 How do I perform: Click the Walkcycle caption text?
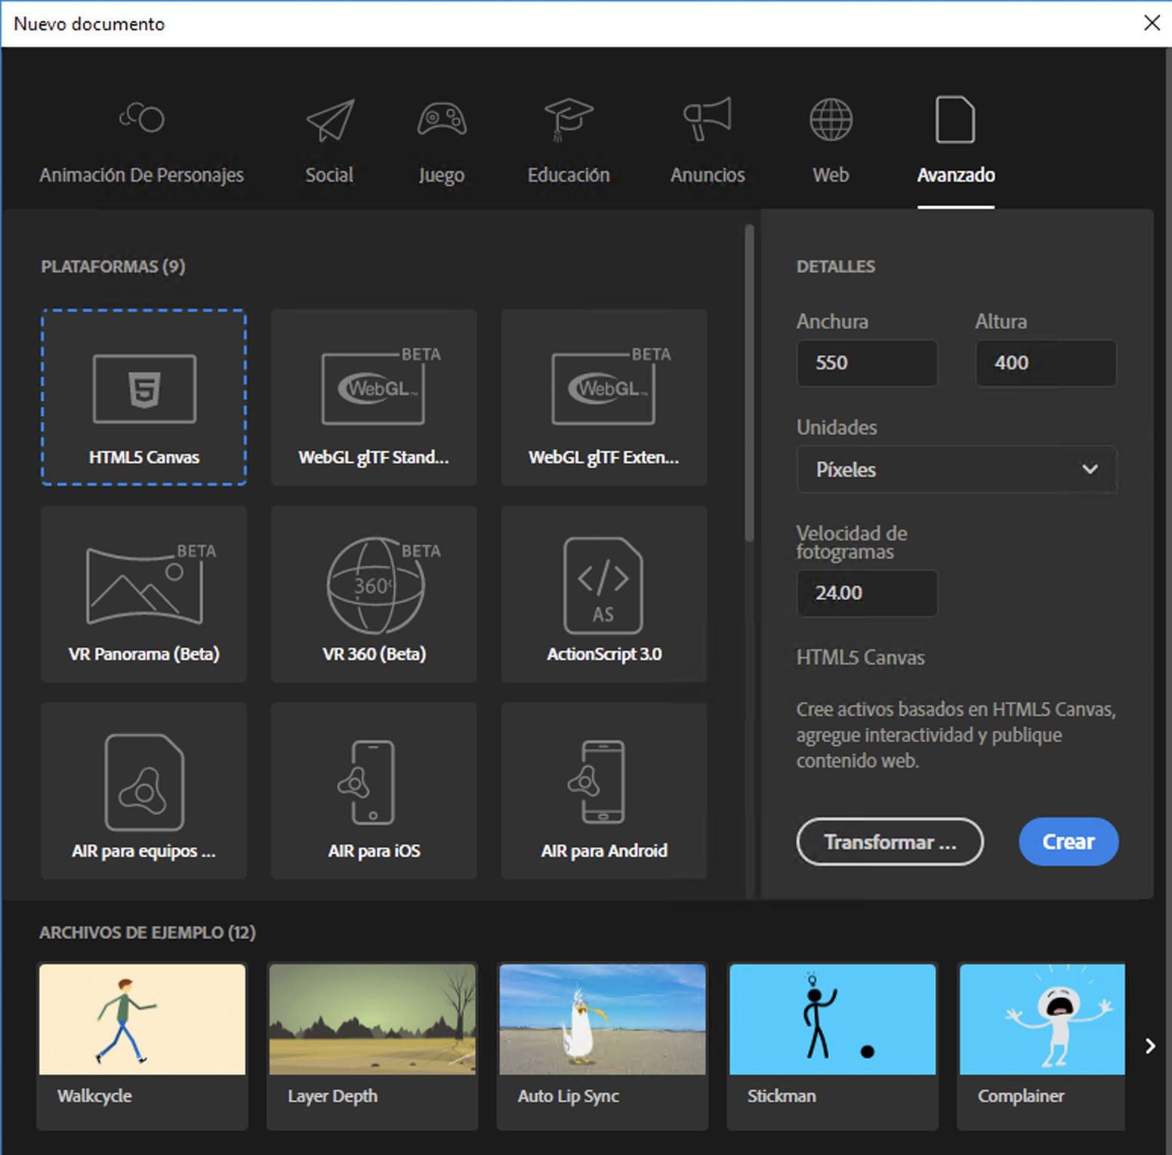(x=95, y=1096)
